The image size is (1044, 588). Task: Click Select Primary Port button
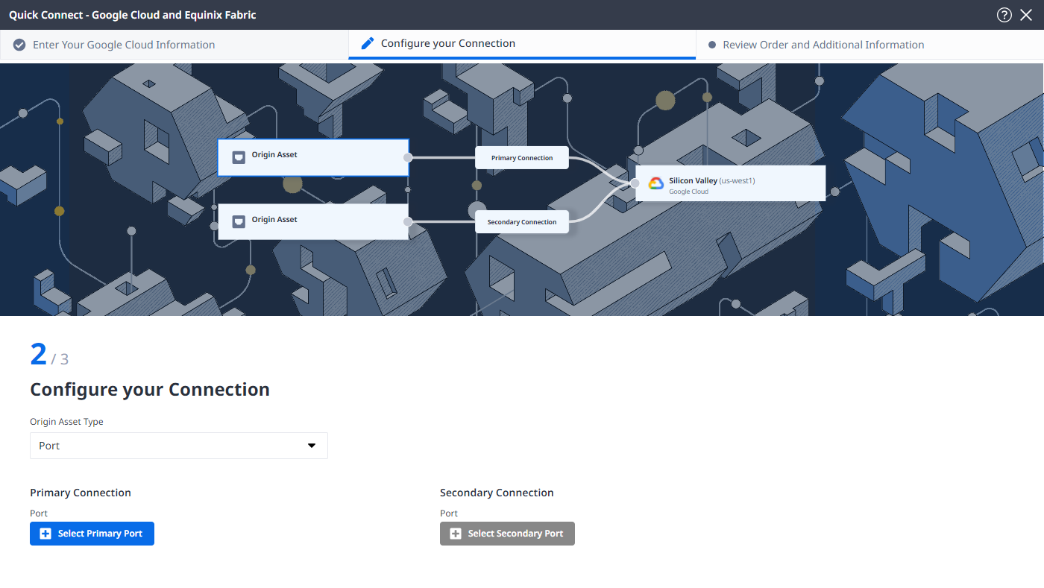click(x=92, y=534)
